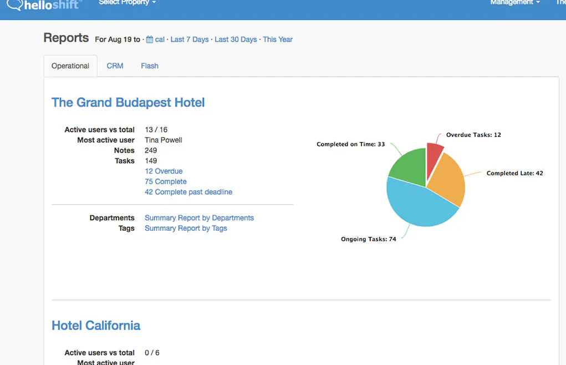The height and width of the screenshot is (365, 566).
Task: Click the 13 / 16 active users value
Action: [156, 130]
